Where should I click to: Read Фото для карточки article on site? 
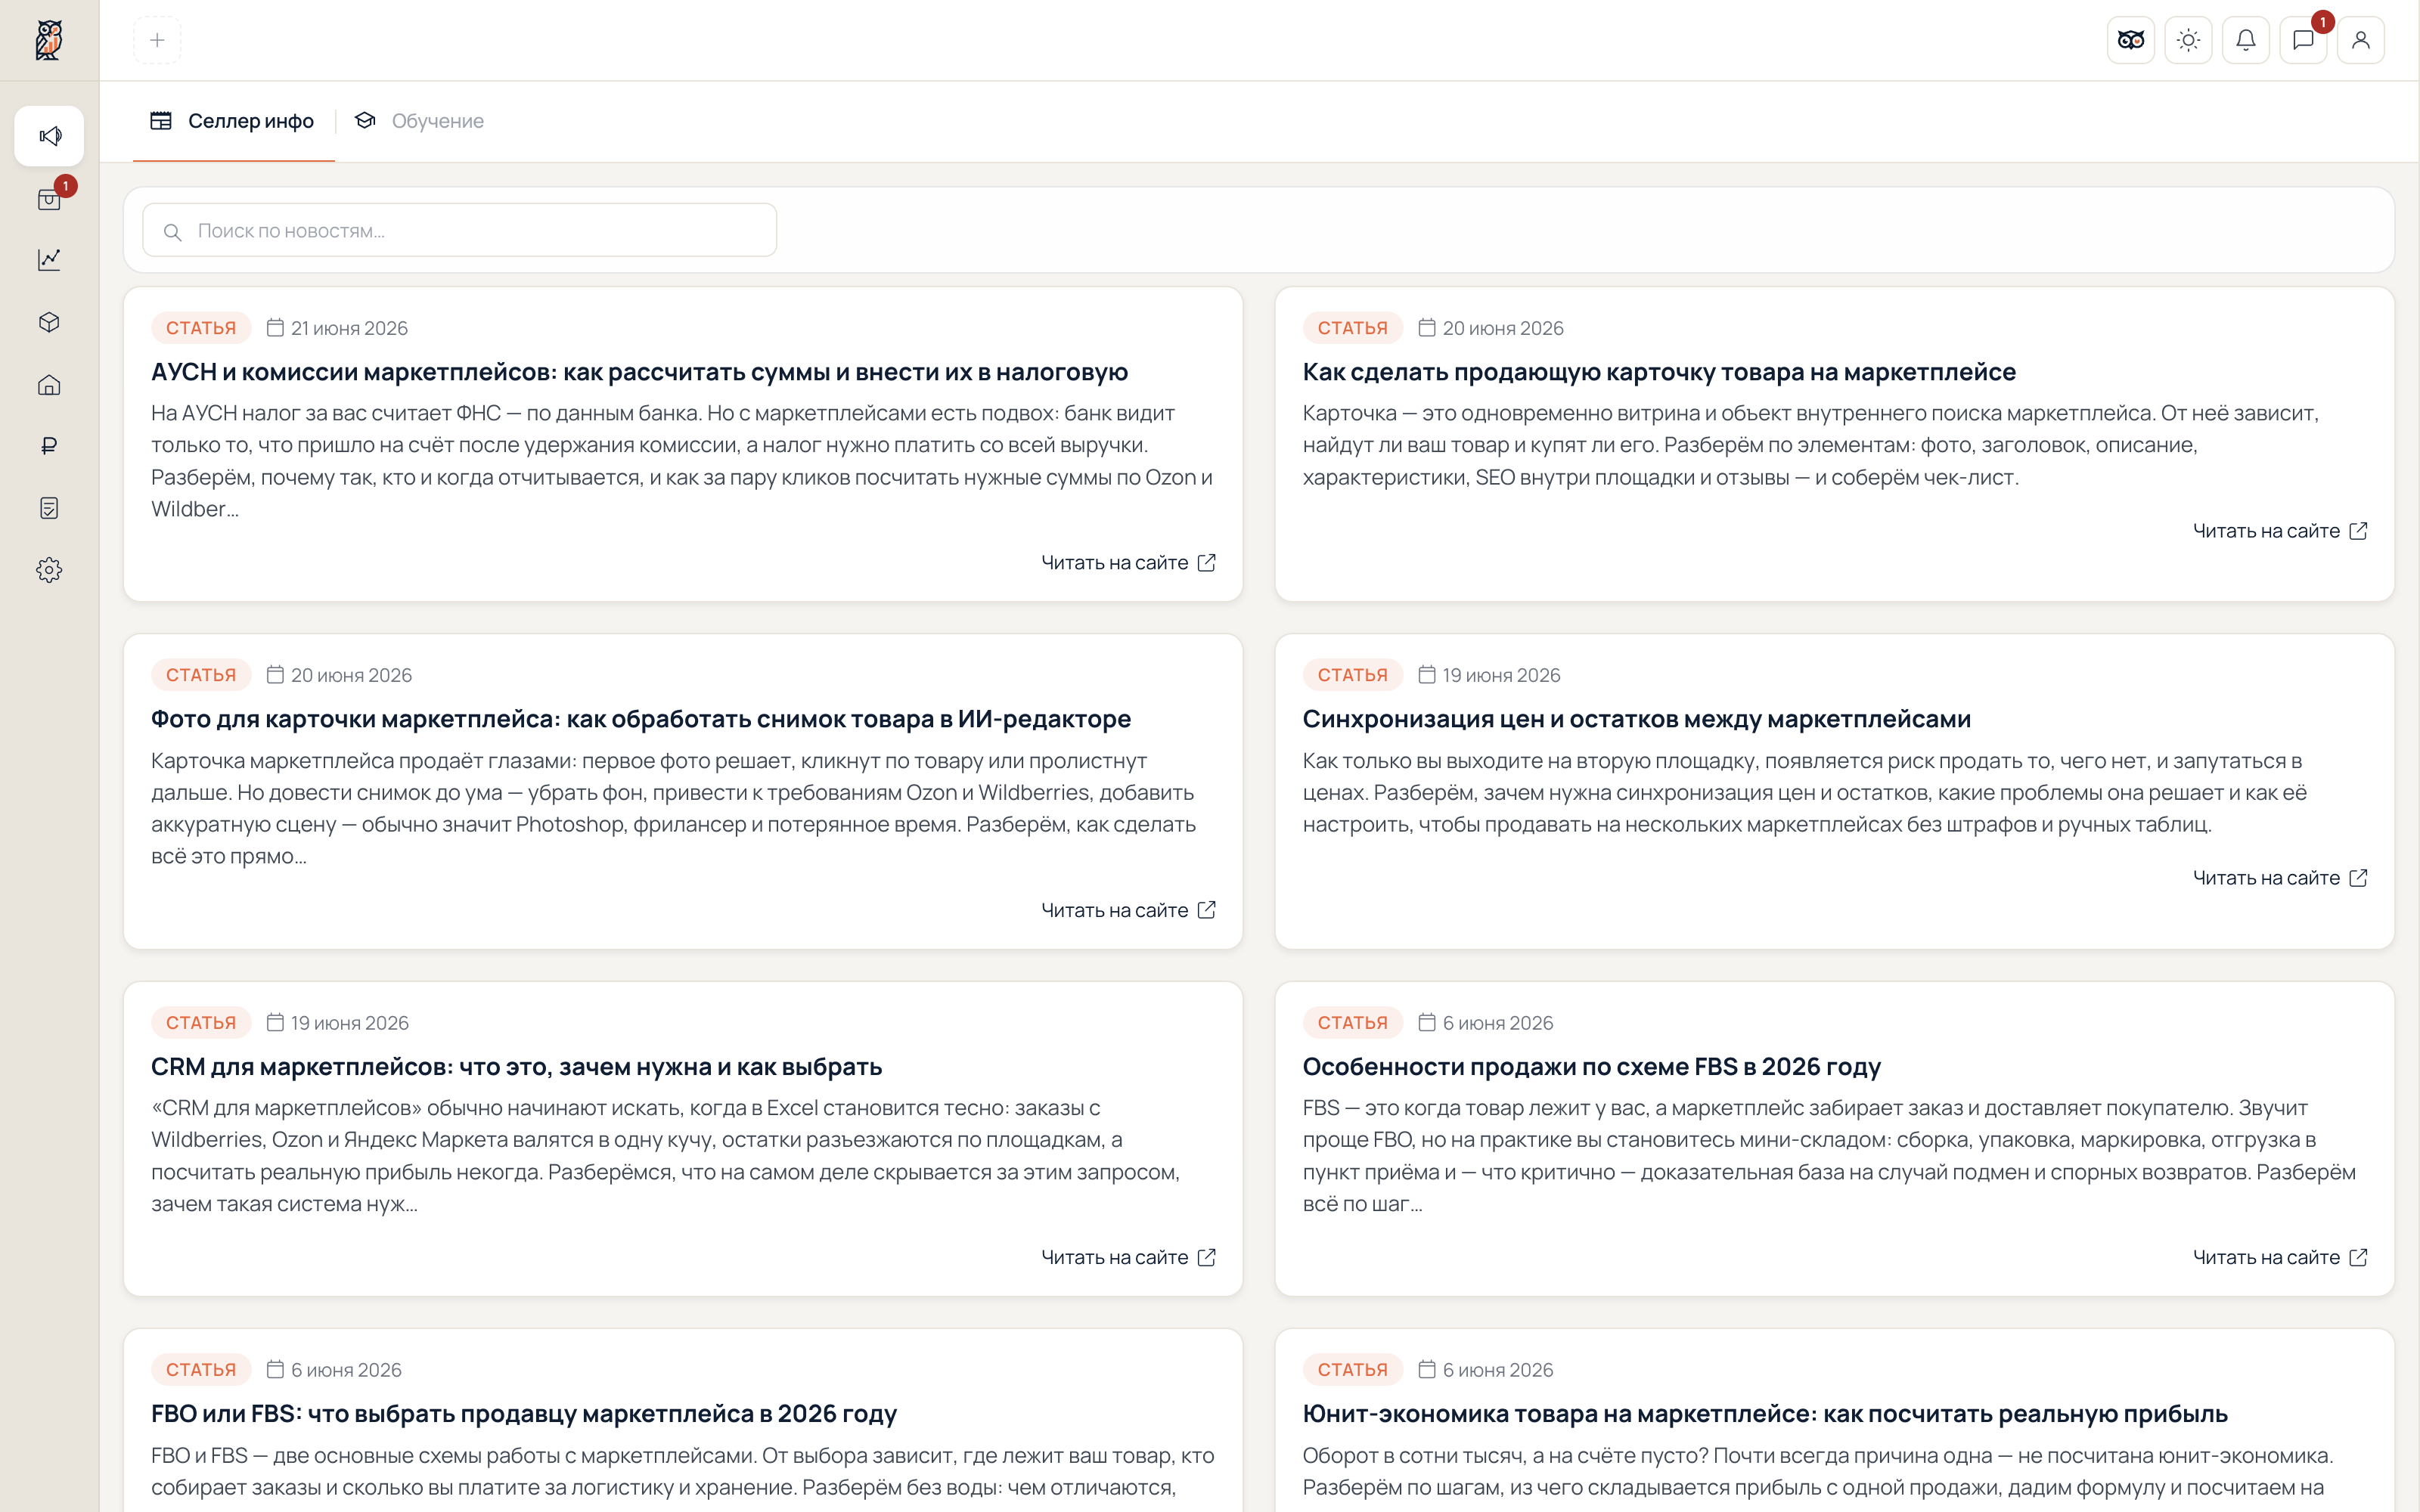1128,910
